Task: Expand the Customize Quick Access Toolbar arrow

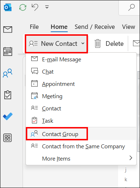Action: coord(47,7)
